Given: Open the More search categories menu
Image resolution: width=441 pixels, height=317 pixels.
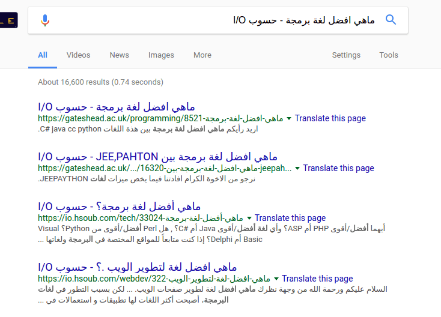Looking at the screenshot, I should coord(202,55).
